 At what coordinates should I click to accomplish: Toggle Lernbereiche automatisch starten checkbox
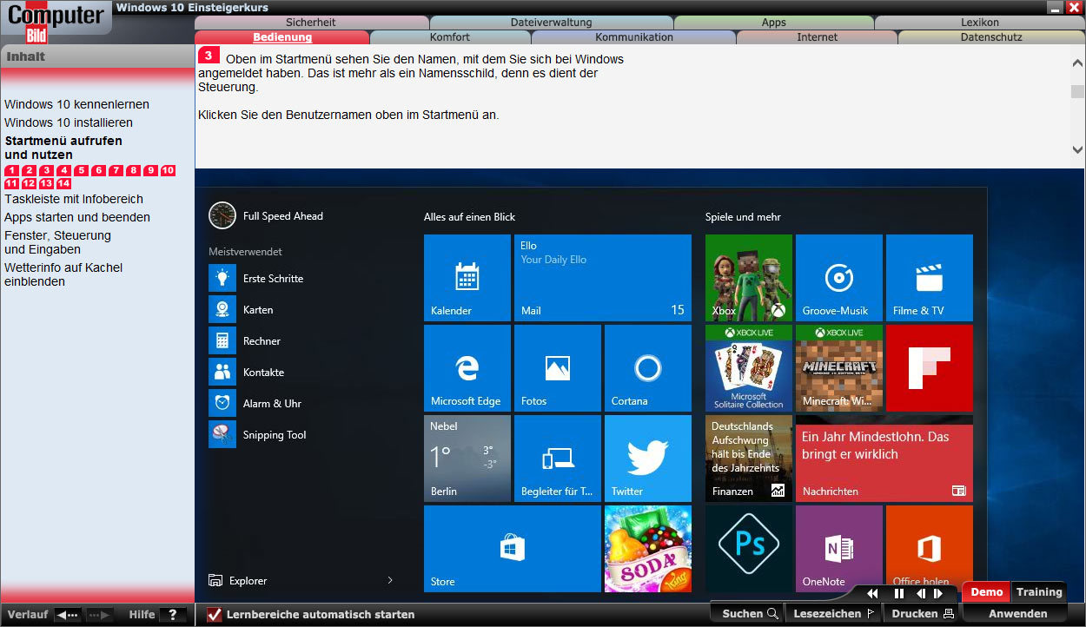tap(214, 615)
